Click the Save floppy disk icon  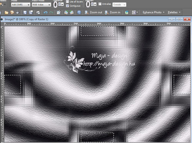[x=25, y=12]
